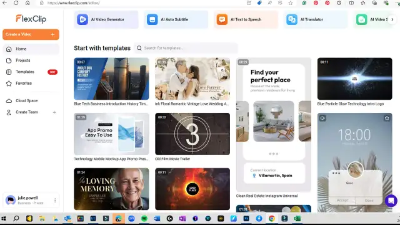Screen dimensions: 400x225
Task: Launch the AI Auto Subtitle tool
Action: (x=176, y=19)
